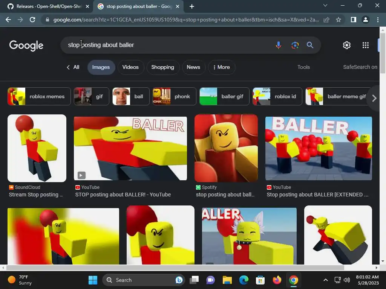Select the baller gif suggestion chip
386x289 pixels.
pyautogui.click(x=225, y=96)
